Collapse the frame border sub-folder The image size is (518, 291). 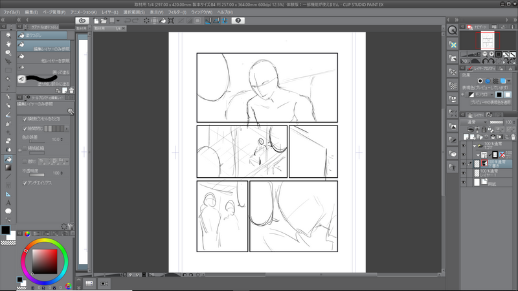478,155
